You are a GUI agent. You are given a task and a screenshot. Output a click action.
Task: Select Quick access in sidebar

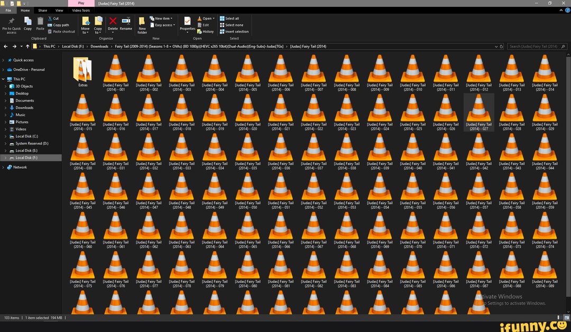pos(23,60)
